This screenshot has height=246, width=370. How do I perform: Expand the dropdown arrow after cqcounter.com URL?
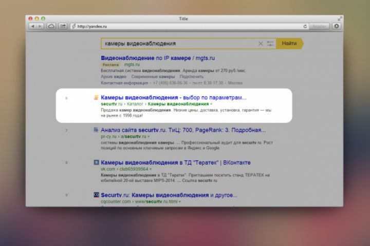coord(180,202)
